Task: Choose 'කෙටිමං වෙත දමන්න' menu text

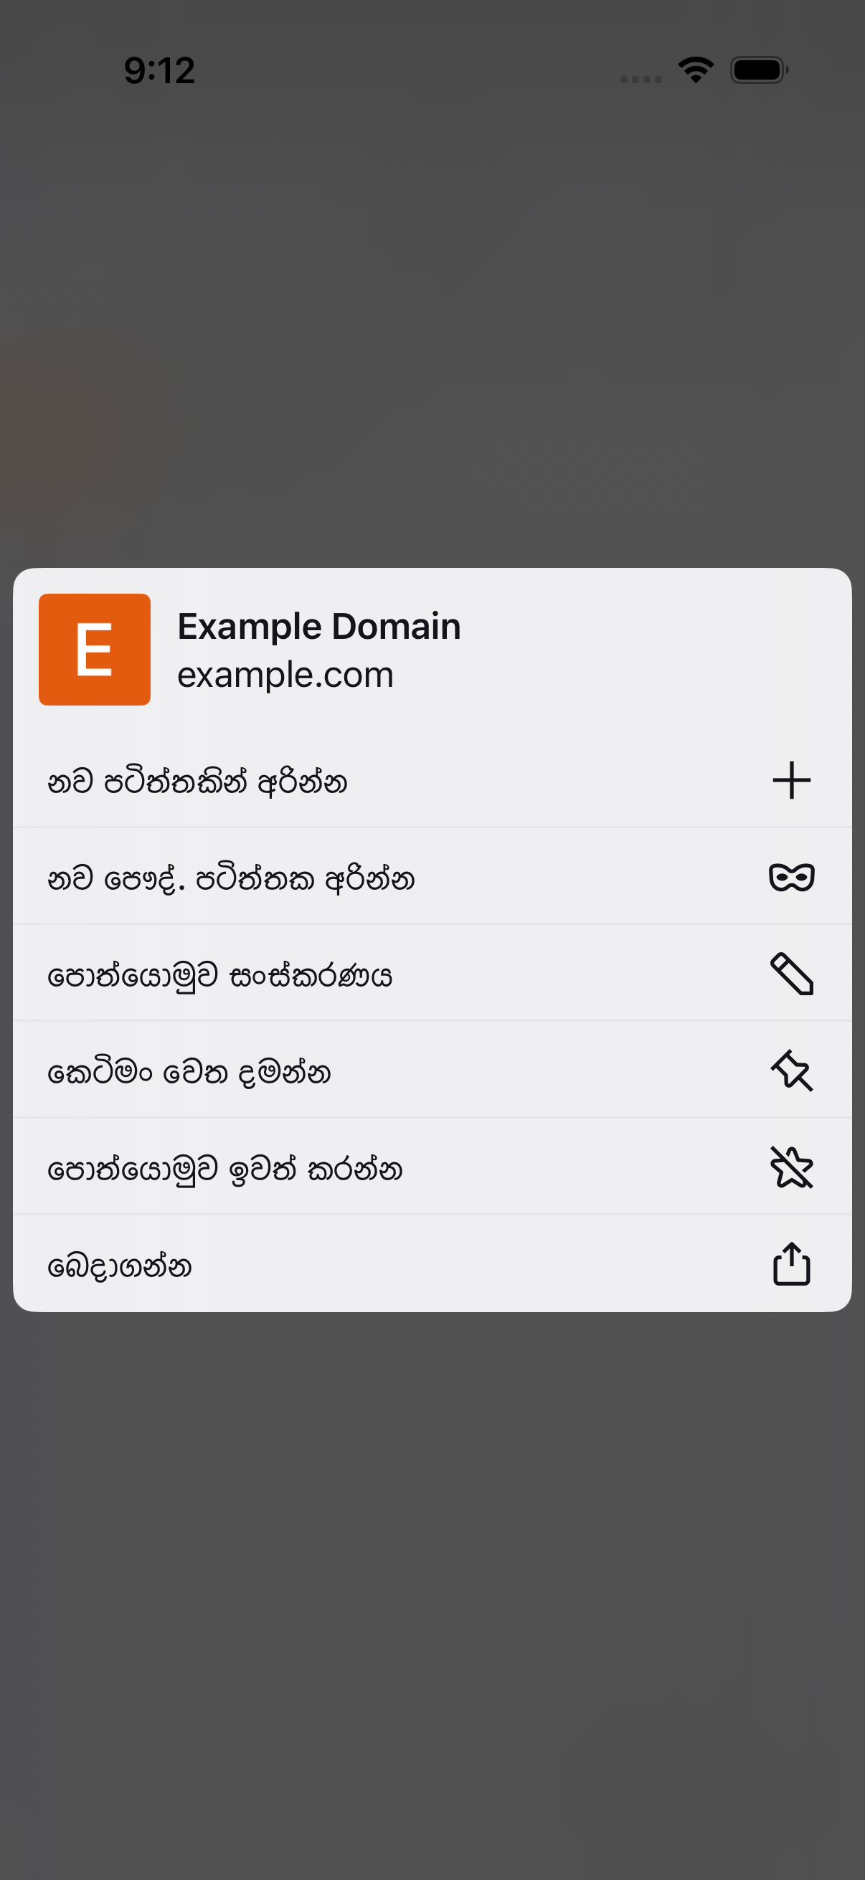Action: pyautogui.click(x=189, y=1072)
